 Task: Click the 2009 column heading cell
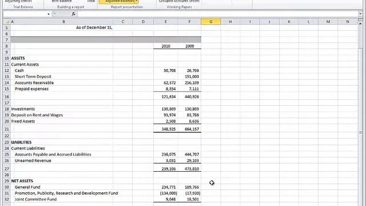pyautogui.click(x=189, y=46)
